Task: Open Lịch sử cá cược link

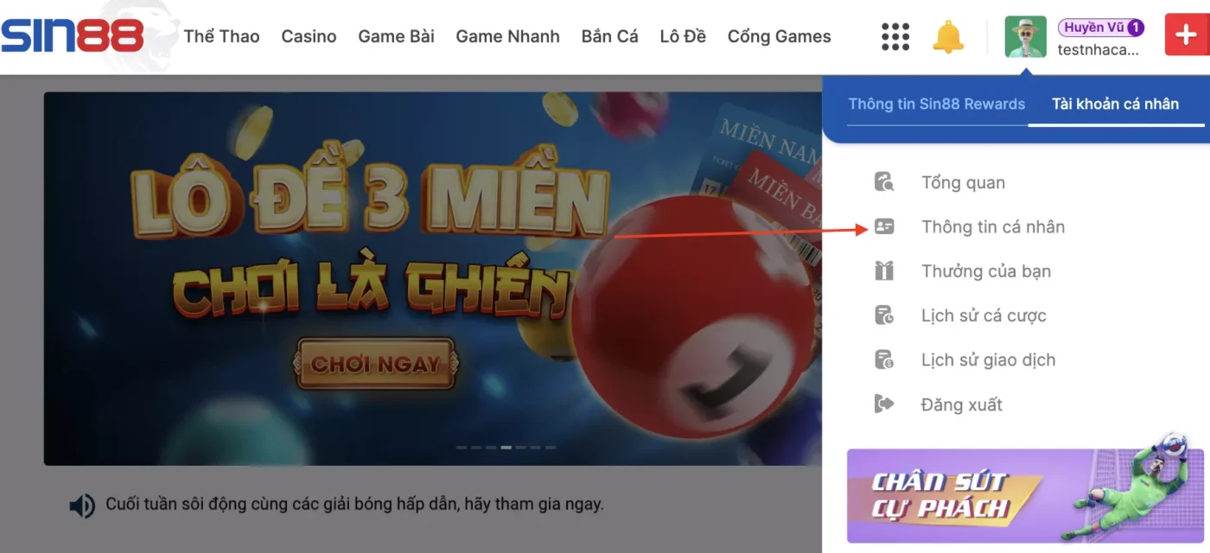Action: pos(984,316)
